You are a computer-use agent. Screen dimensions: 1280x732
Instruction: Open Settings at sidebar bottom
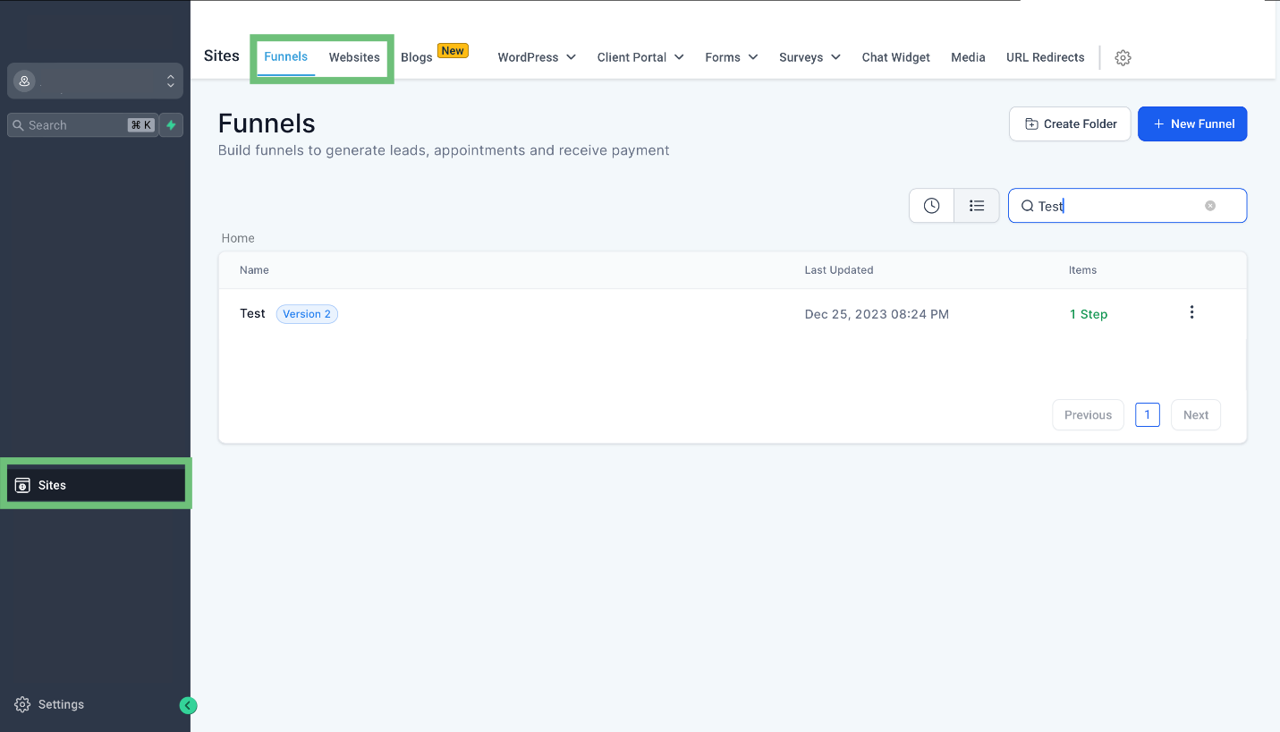pos(50,704)
